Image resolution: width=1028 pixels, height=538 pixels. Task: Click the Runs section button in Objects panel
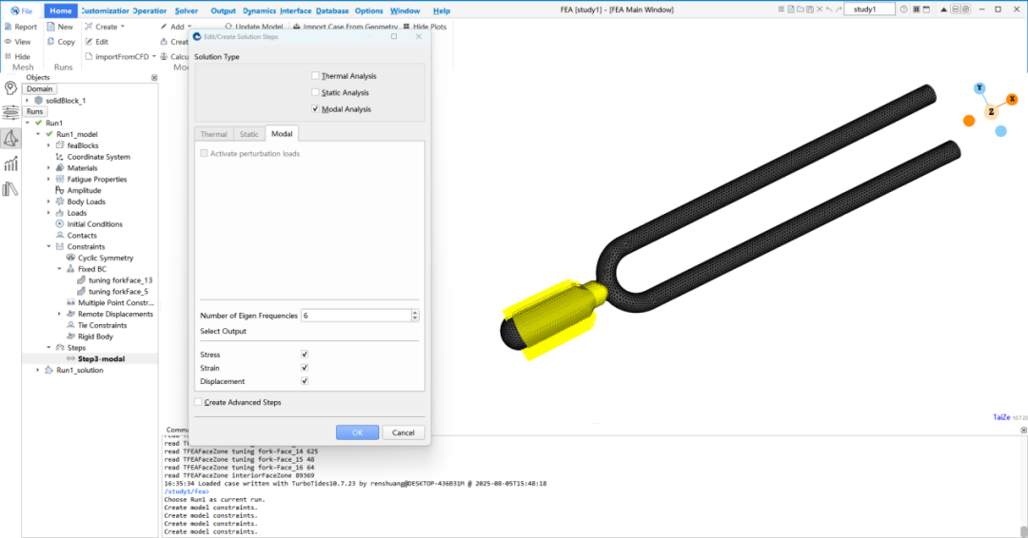tap(35, 111)
